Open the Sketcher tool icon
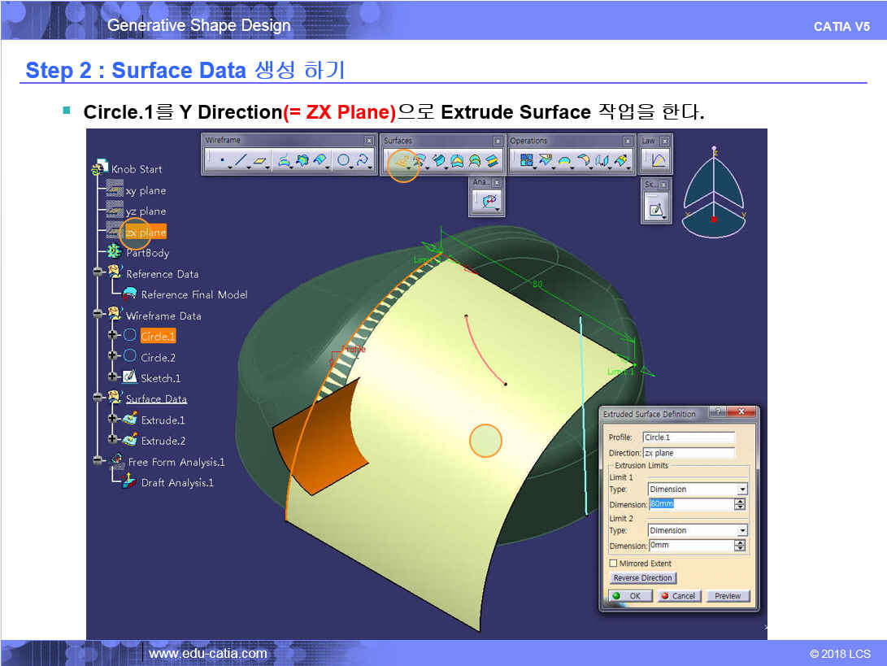The image size is (887, 666). tap(655, 210)
